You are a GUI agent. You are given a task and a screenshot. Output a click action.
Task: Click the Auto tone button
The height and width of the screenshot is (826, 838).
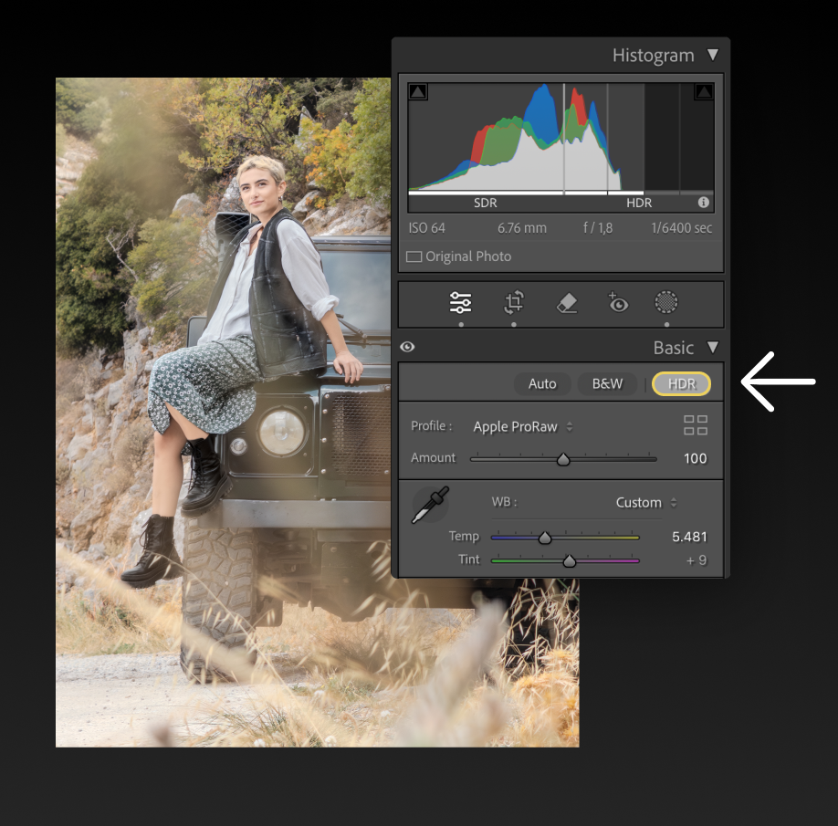pos(542,383)
